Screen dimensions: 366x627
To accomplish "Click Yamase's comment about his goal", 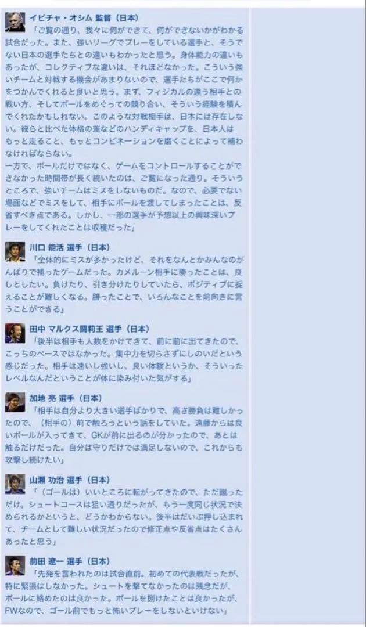I will pyautogui.click(x=124, y=517).
